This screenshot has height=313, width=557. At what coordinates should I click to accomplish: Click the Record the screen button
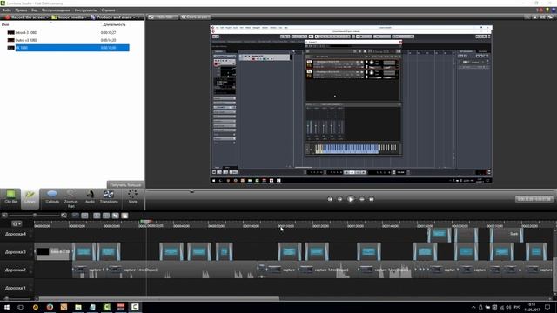click(x=25, y=17)
